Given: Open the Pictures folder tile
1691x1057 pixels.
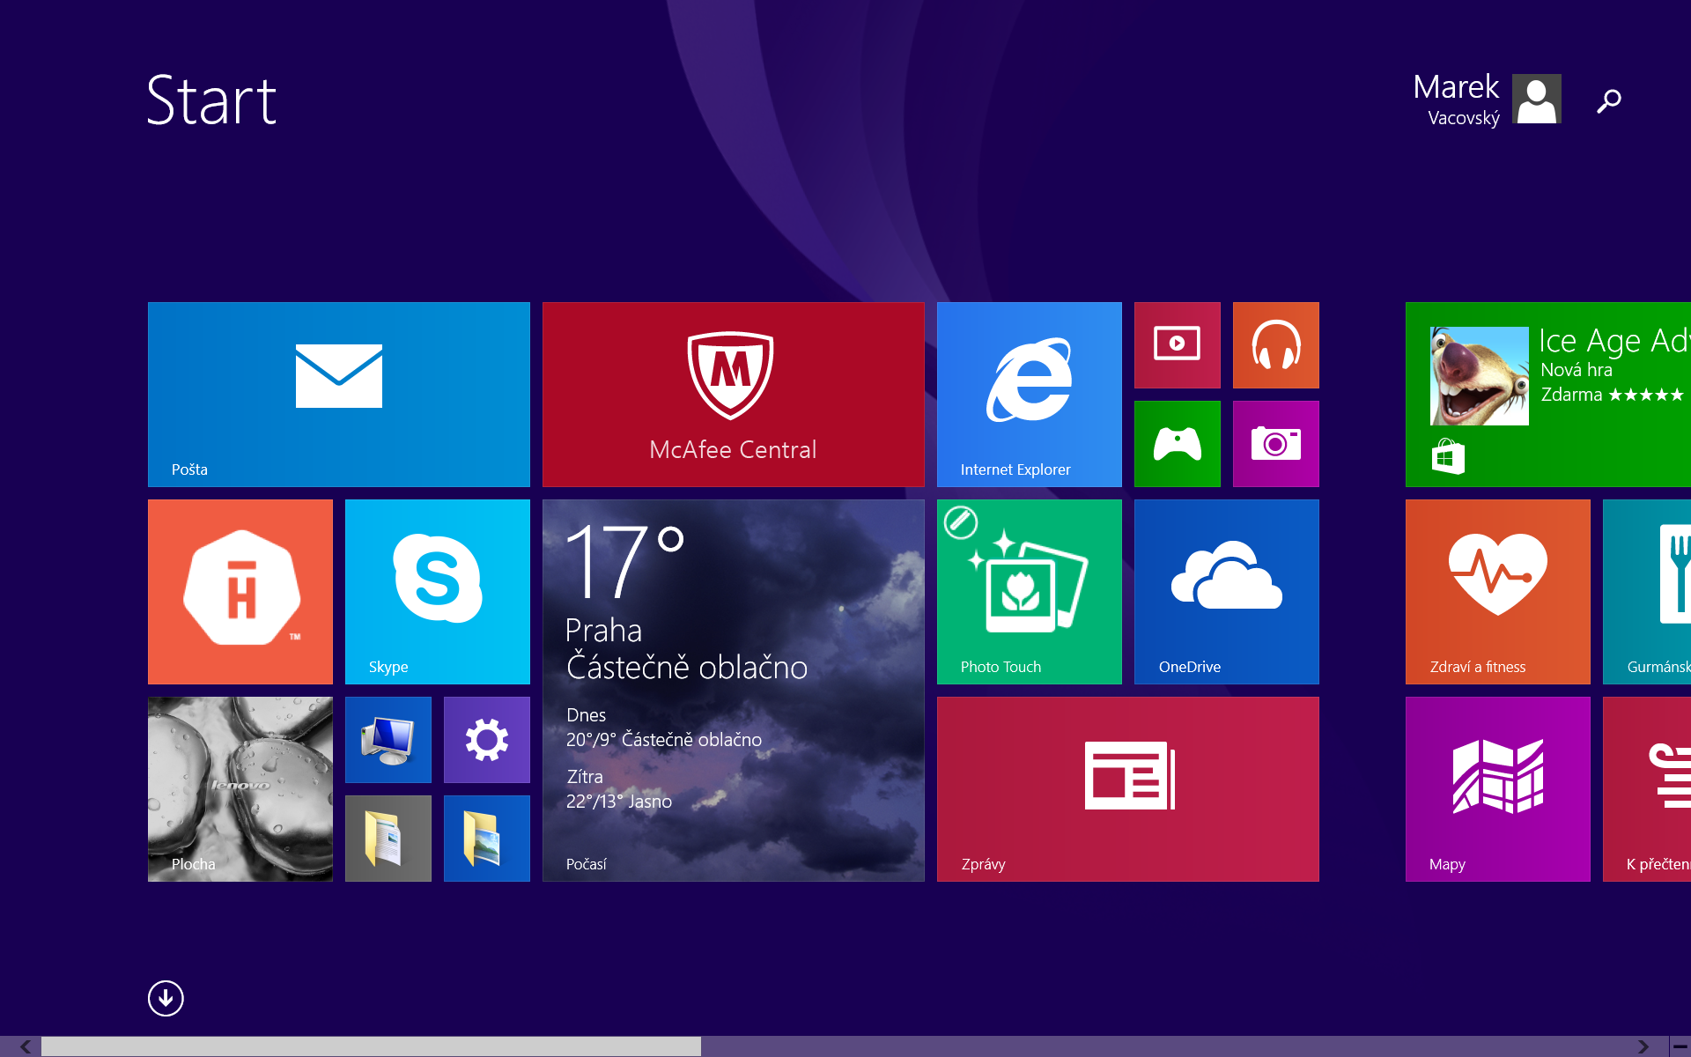Looking at the screenshot, I should (x=487, y=839).
